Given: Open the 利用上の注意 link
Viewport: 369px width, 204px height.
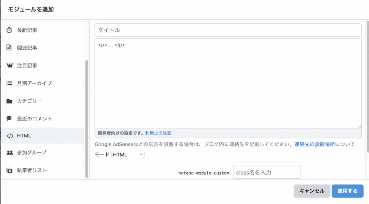Looking at the screenshot, I should pyautogui.click(x=158, y=133).
